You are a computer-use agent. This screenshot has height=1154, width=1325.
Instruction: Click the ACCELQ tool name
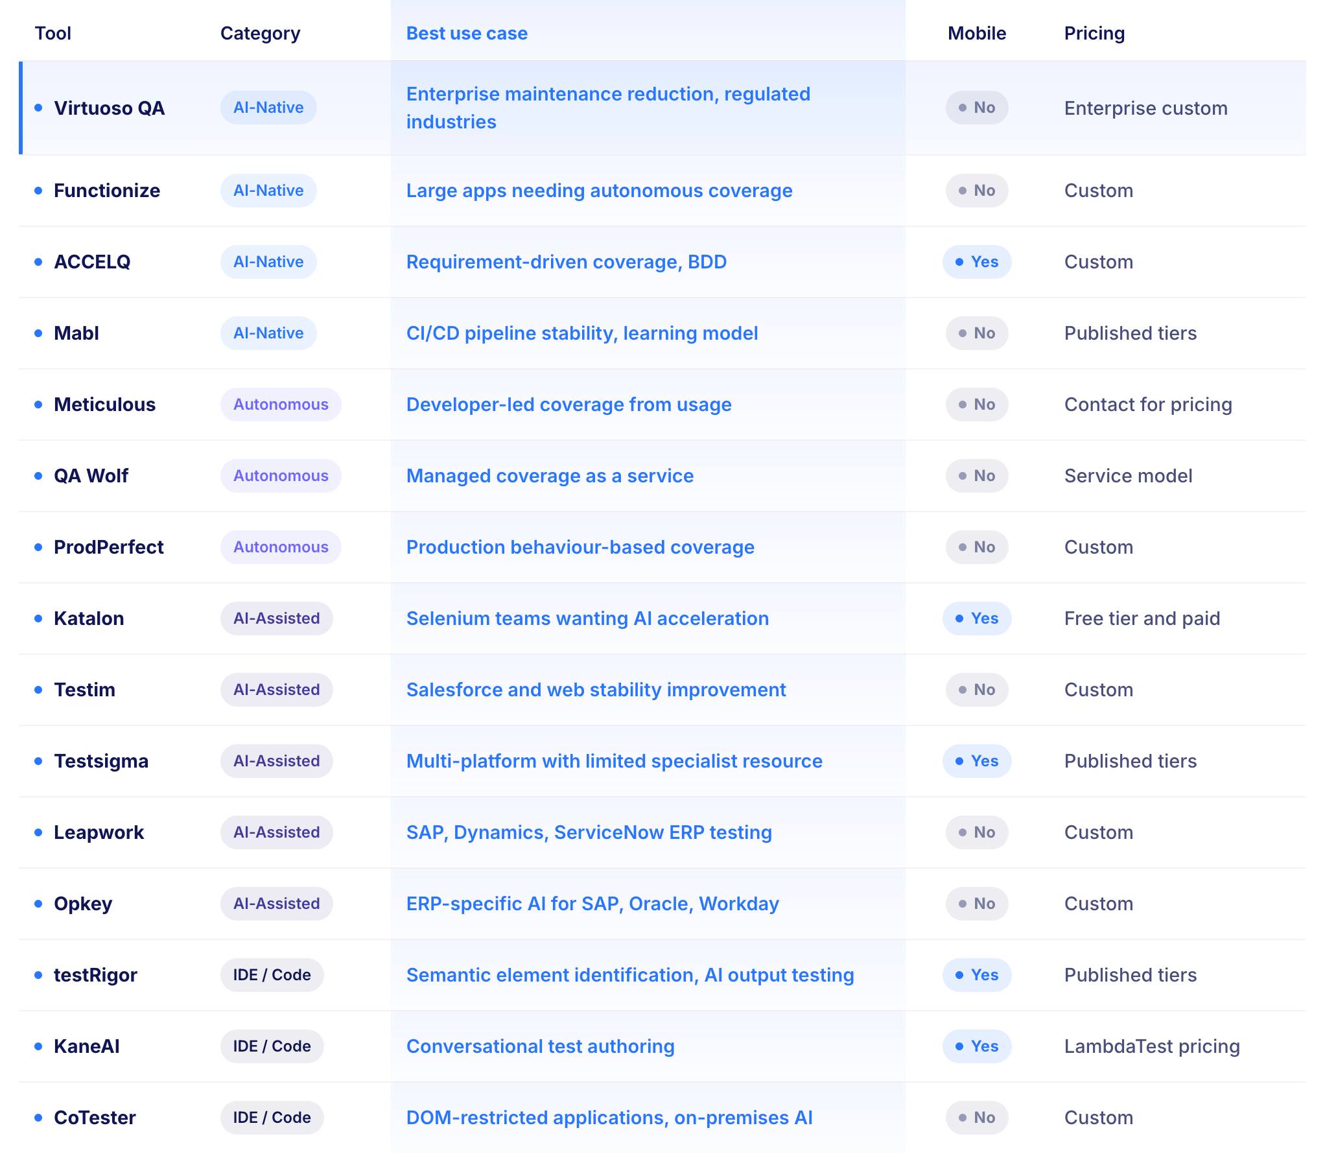92,262
